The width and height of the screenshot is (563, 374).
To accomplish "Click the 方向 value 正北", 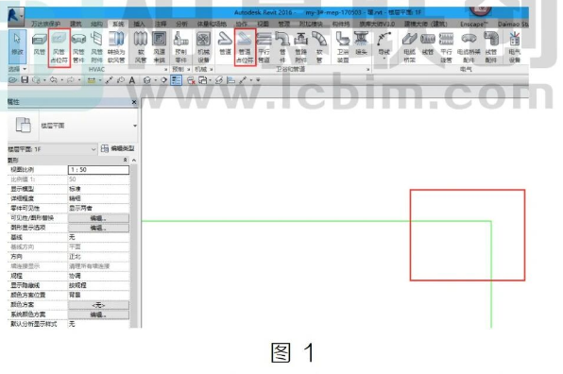I will point(98,256).
